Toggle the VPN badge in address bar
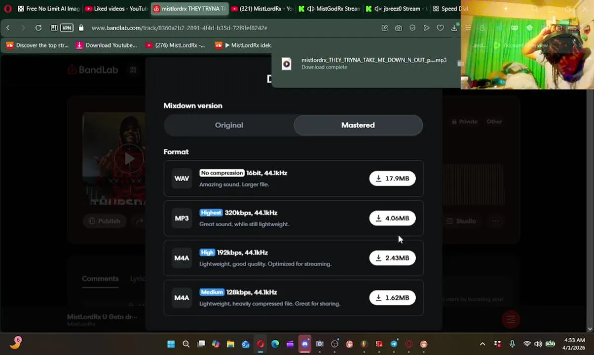The width and height of the screenshot is (594, 355). click(x=67, y=28)
